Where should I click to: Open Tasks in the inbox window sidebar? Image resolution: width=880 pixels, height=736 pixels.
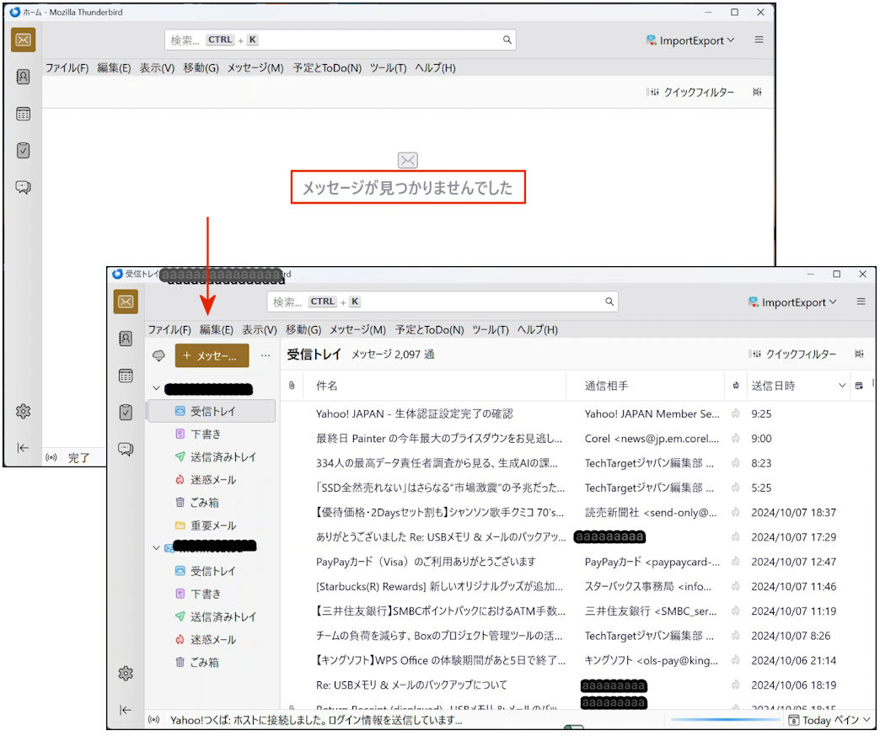click(x=126, y=412)
